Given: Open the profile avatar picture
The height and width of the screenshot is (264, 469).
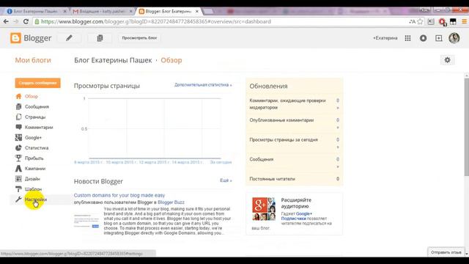Looking at the screenshot, I should pos(454,38).
